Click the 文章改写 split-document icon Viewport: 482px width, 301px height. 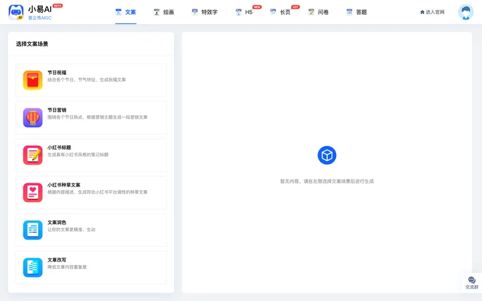(x=33, y=268)
